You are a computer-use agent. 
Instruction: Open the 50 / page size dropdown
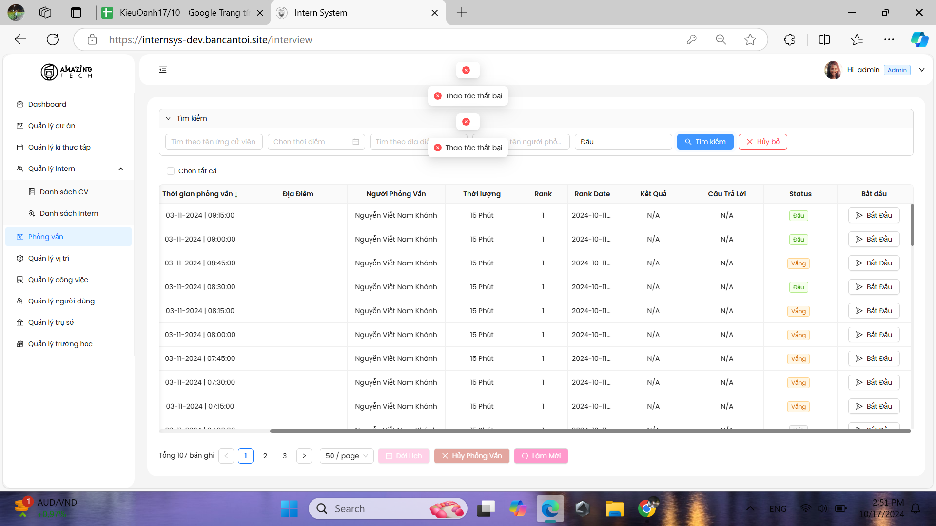pos(347,456)
